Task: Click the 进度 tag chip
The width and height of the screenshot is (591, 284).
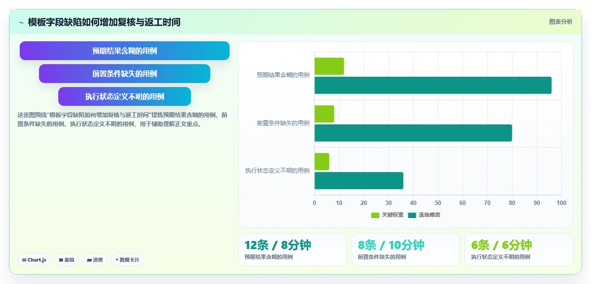Action: (95, 260)
